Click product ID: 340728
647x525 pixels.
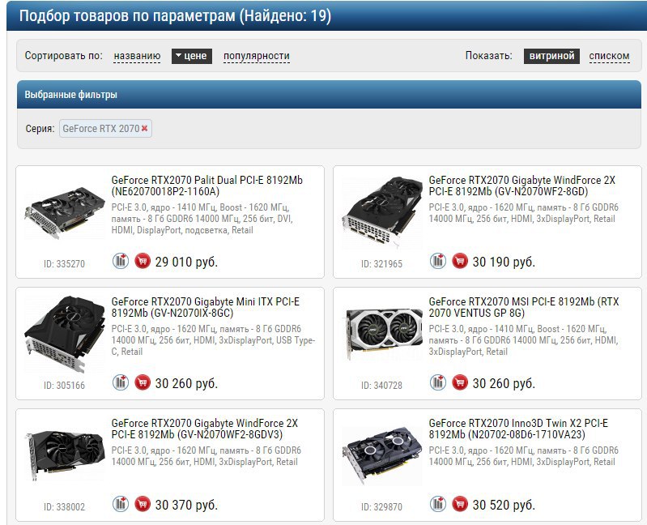click(381, 386)
